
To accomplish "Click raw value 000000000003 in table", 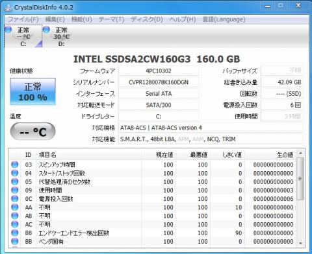I will pos(274,190).
